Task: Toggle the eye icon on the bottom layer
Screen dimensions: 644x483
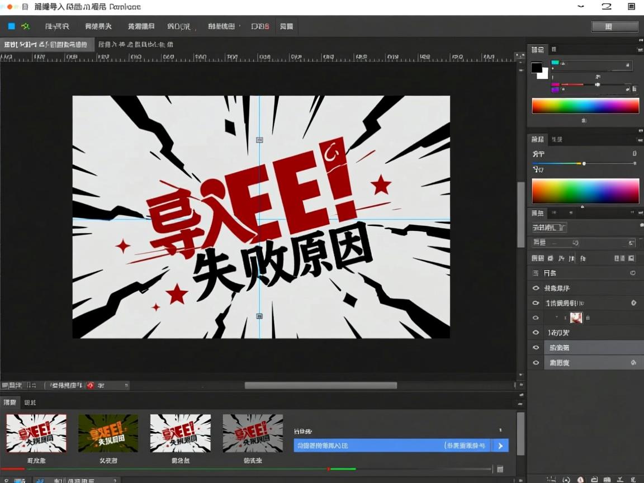Action: (x=536, y=362)
